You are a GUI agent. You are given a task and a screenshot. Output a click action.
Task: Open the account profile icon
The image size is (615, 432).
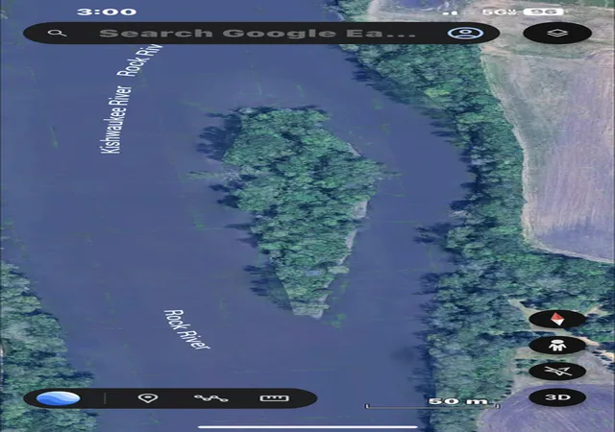[x=465, y=33]
